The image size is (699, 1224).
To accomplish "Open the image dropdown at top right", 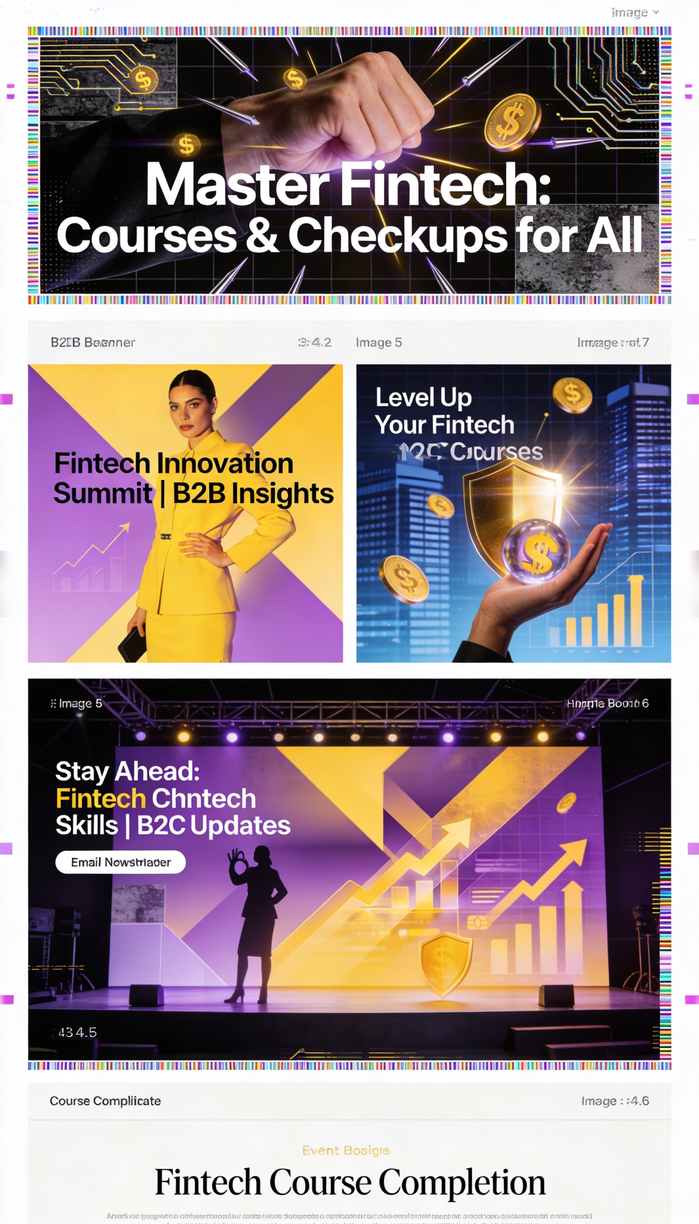I will (x=634, y=13).
